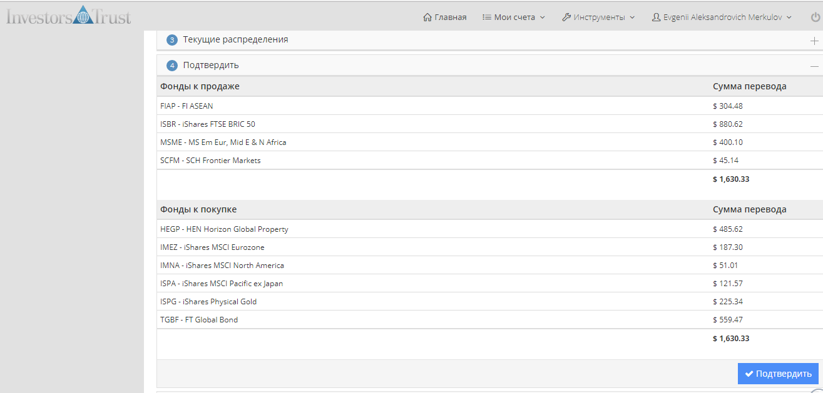This screenshot has height=393, width=823.
Task: Select IMNA - iShares MSCI North America row
Action: click(x=489, y=265)
